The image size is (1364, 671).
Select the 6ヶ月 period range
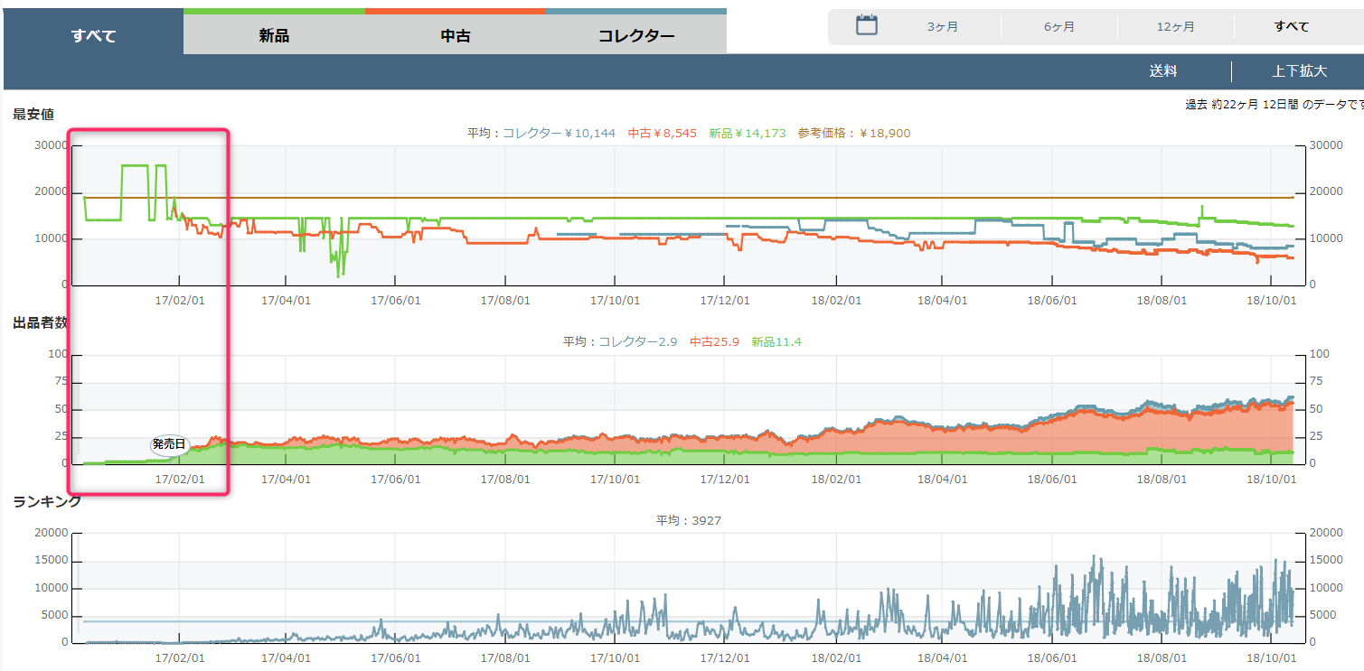(x=1058, y=27)
